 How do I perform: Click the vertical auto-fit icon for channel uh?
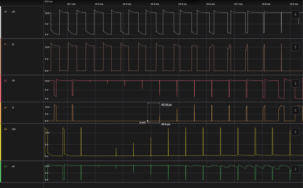(295, 15)
